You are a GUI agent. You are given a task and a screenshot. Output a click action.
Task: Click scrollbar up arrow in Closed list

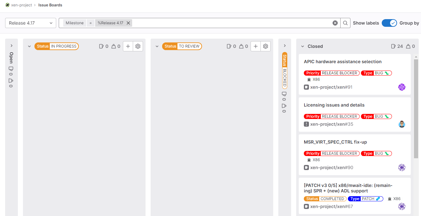point(416,57)
